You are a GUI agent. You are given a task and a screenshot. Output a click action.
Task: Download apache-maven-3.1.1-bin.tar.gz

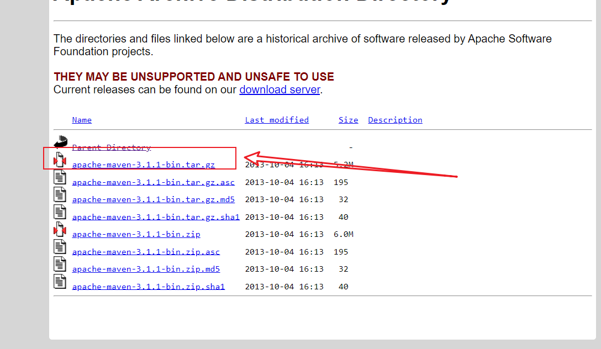(144, 165)
